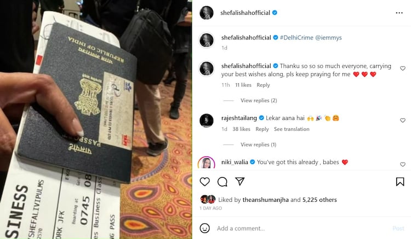Save the post with the bookmark icon
This screenshot has width=411, height=239.
coord(400,182)
